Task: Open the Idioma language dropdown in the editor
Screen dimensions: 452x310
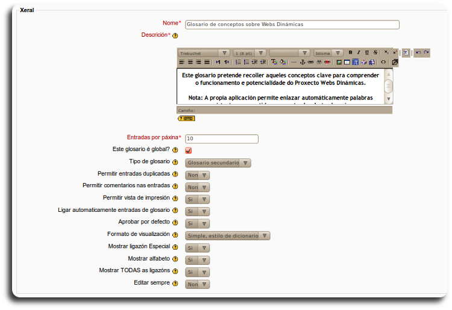Action: pos(328,53)
